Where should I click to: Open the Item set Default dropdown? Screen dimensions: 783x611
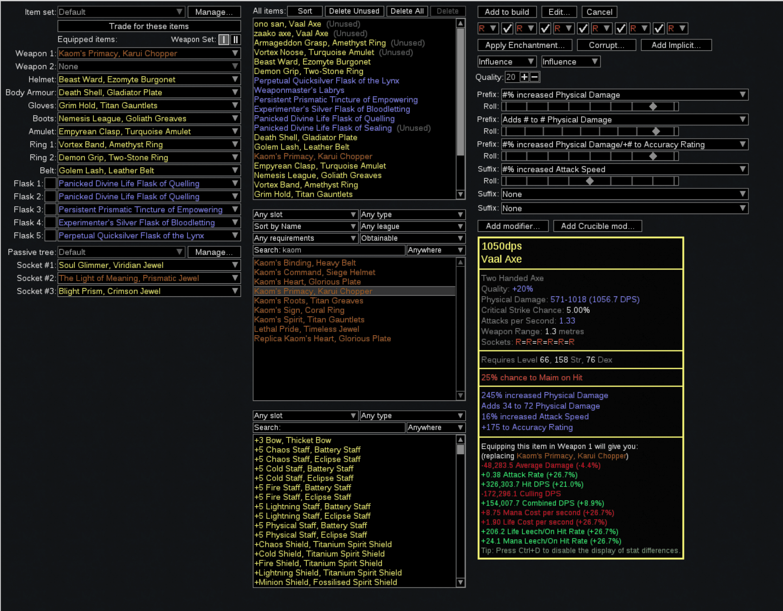121,12
